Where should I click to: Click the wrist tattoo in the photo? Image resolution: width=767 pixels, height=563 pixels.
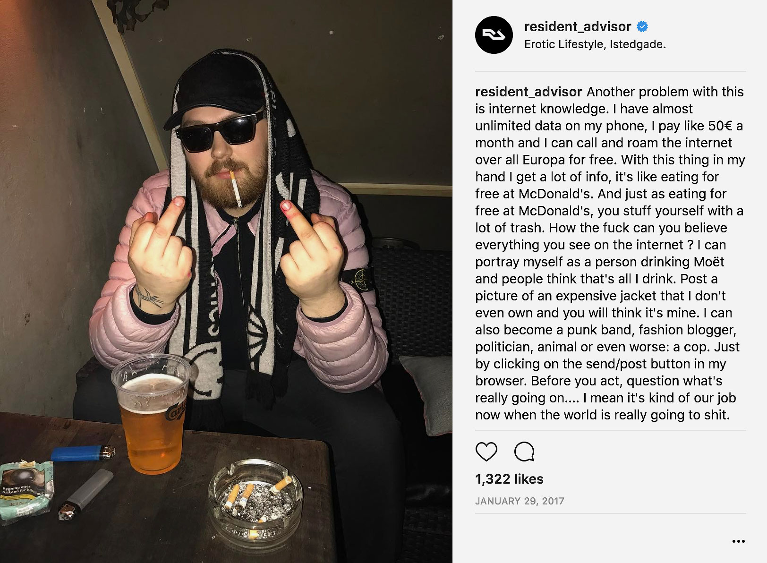pyautogui.click(x=148, y=298)
